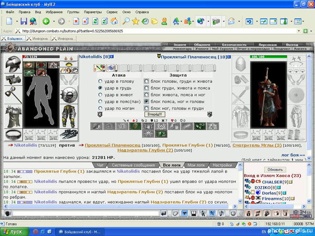Click the grey Forward arrow button

pos(61,21)
